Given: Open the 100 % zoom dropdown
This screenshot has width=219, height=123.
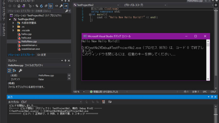Looking at the screenshot, I should pos(84,92).
